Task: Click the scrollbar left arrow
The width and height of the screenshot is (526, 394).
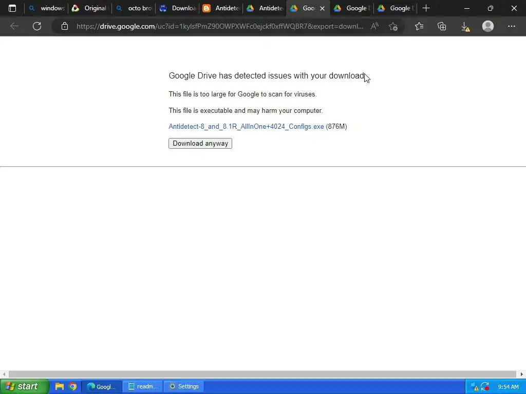Action: tap(4, 374)
